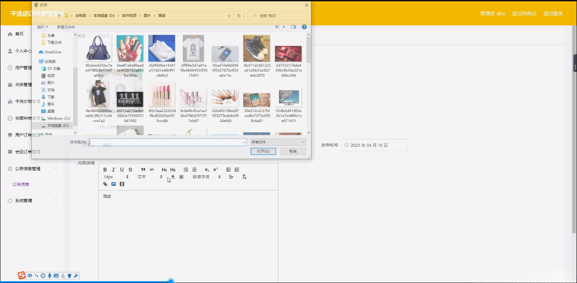Toggle bold formatting in the editor
Image resolution: width=577 pixels, height=283 pixels.
pyautogui.click(x=105, y=170)
